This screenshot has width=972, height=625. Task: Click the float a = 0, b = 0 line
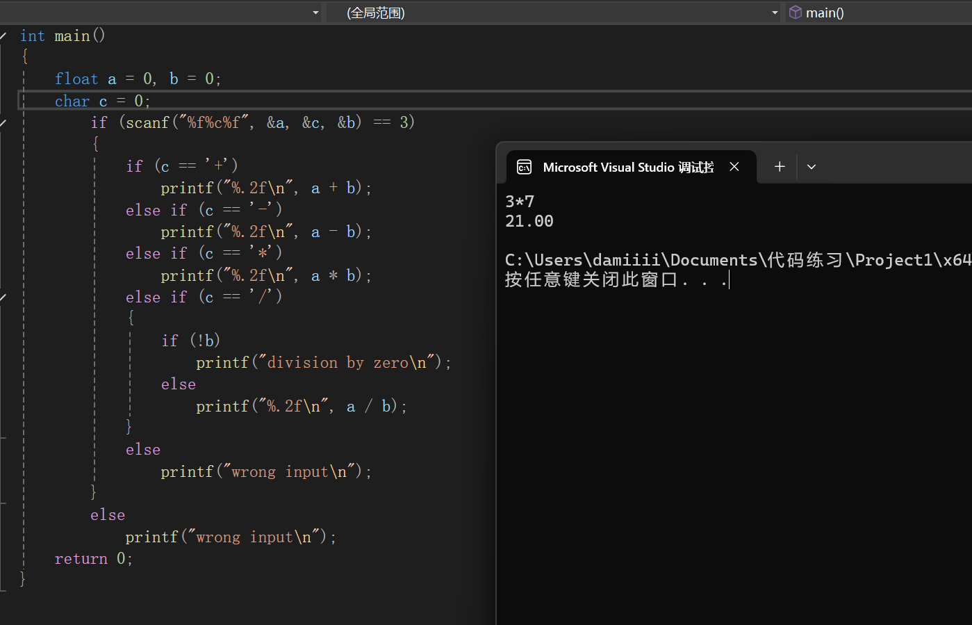click(138, 79)
